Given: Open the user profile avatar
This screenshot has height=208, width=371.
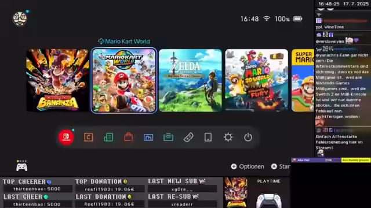Looking at the screenshot, I should click(20, 18).
